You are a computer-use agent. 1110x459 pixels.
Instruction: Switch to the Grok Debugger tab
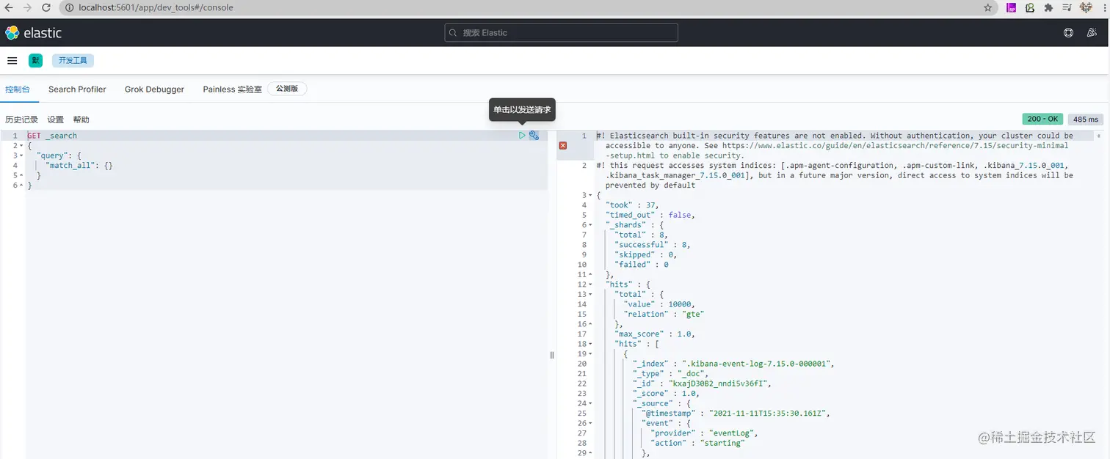[x=154, y=89]
